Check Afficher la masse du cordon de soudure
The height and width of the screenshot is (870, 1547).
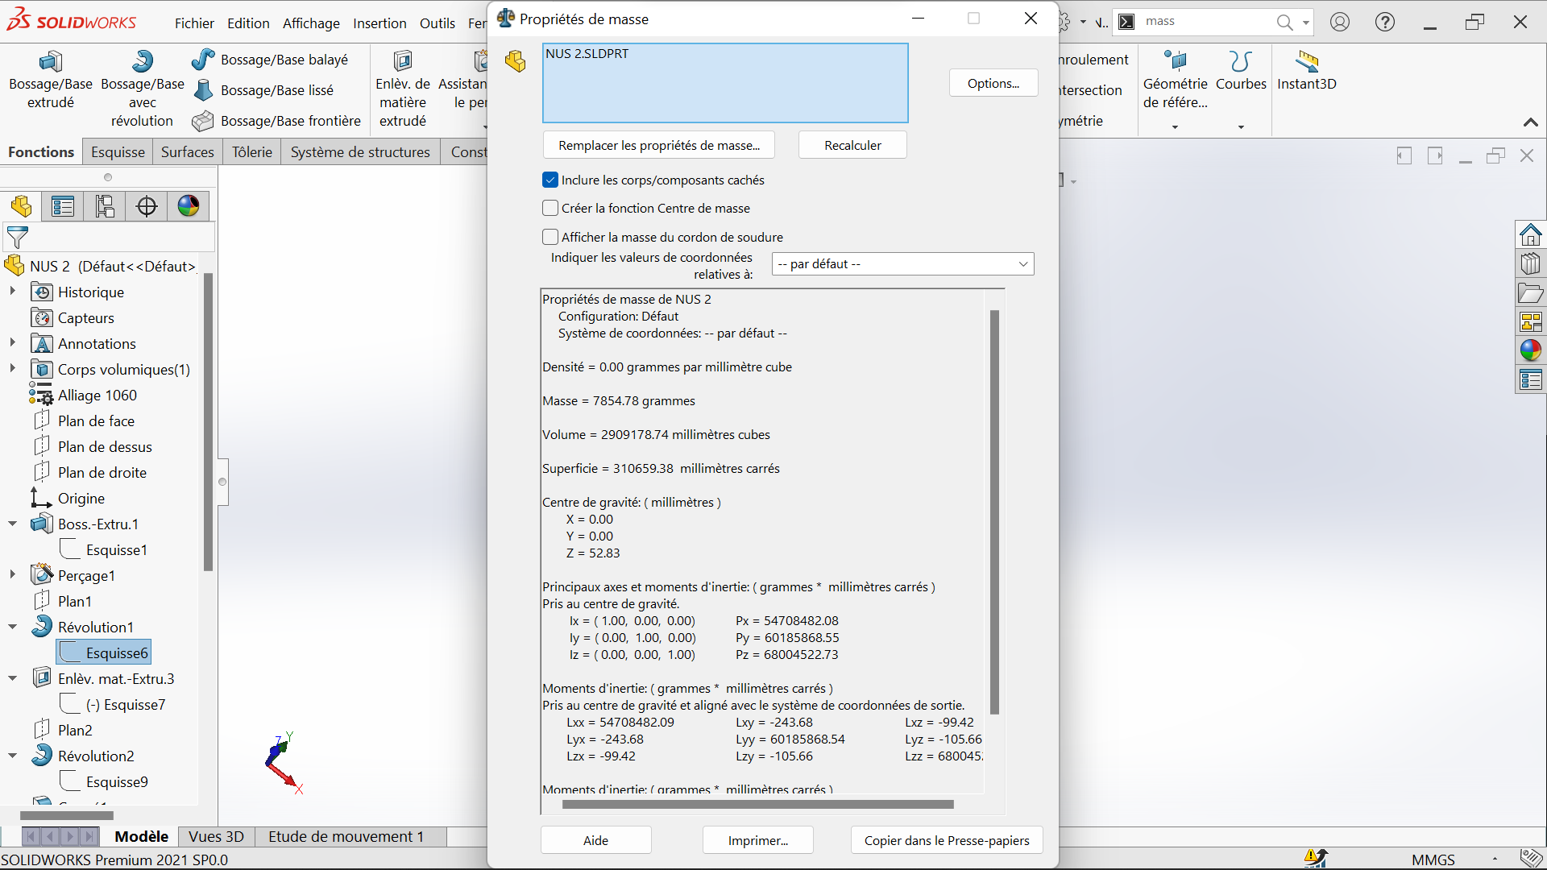click(550, 237)
